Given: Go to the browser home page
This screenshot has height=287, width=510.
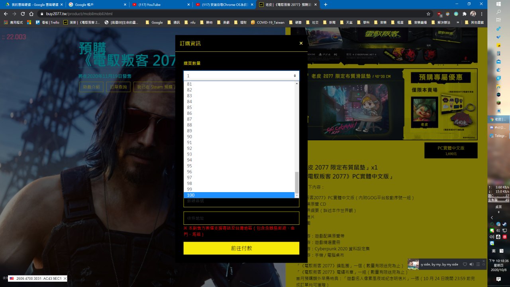Looking at the screenshot, I should (x=31, y=14).
